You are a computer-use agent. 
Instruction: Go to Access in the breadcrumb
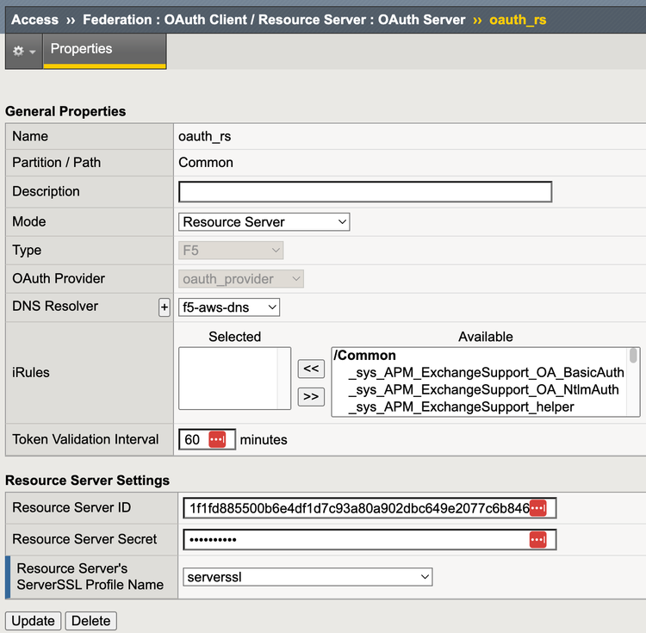[x=34, y=19]
